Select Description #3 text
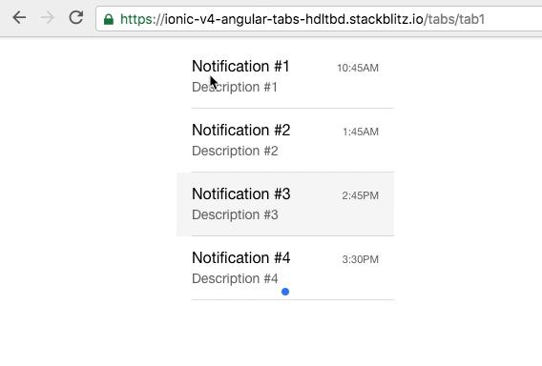Image resolution: width=542 pixels, height=366 pixels. [x=235, y=214]
